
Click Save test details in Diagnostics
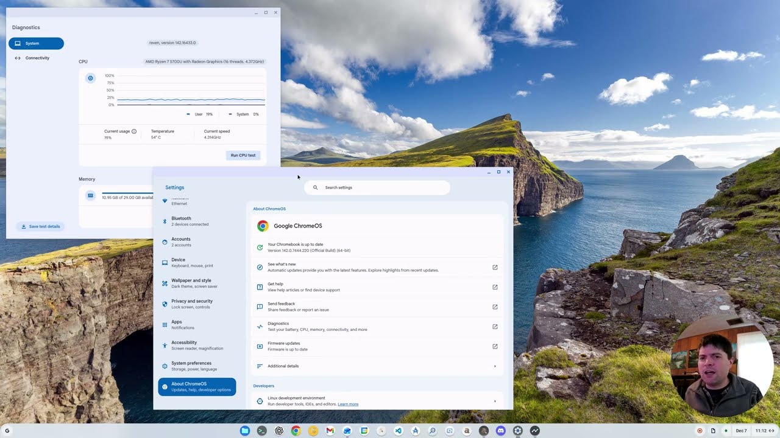click(40, 226)
